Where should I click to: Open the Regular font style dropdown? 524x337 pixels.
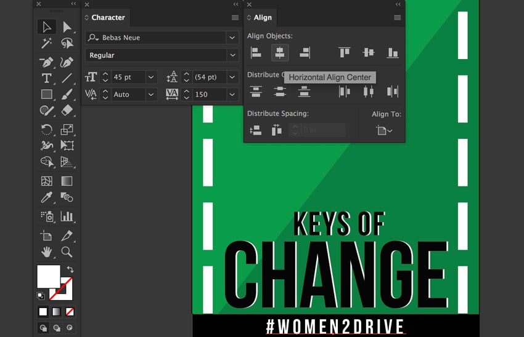pyautogui.click(x=232, y=55)
